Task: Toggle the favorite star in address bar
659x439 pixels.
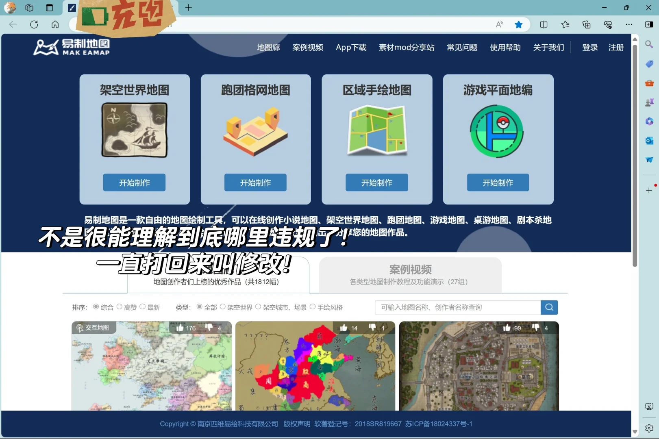Action: pos(518,24)
